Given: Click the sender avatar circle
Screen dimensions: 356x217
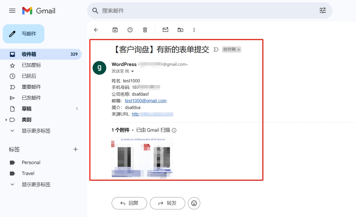Looking at the screenshot, I should [x=99, y=68].
